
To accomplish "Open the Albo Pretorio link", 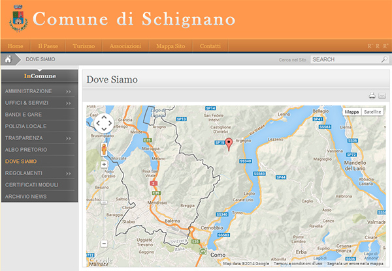I will (26, 150).
